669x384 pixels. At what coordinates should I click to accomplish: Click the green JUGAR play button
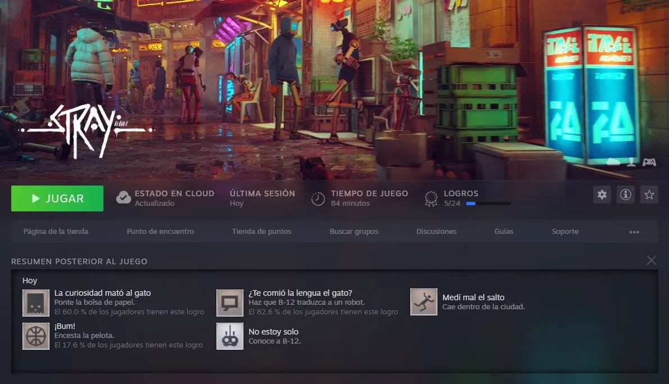point(57,198)
